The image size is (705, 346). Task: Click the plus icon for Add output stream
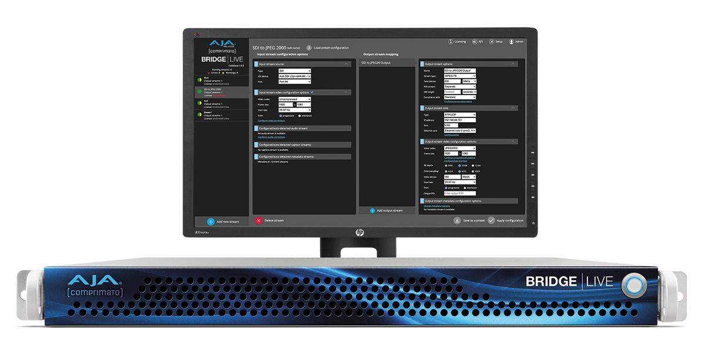tap(372, 210)
